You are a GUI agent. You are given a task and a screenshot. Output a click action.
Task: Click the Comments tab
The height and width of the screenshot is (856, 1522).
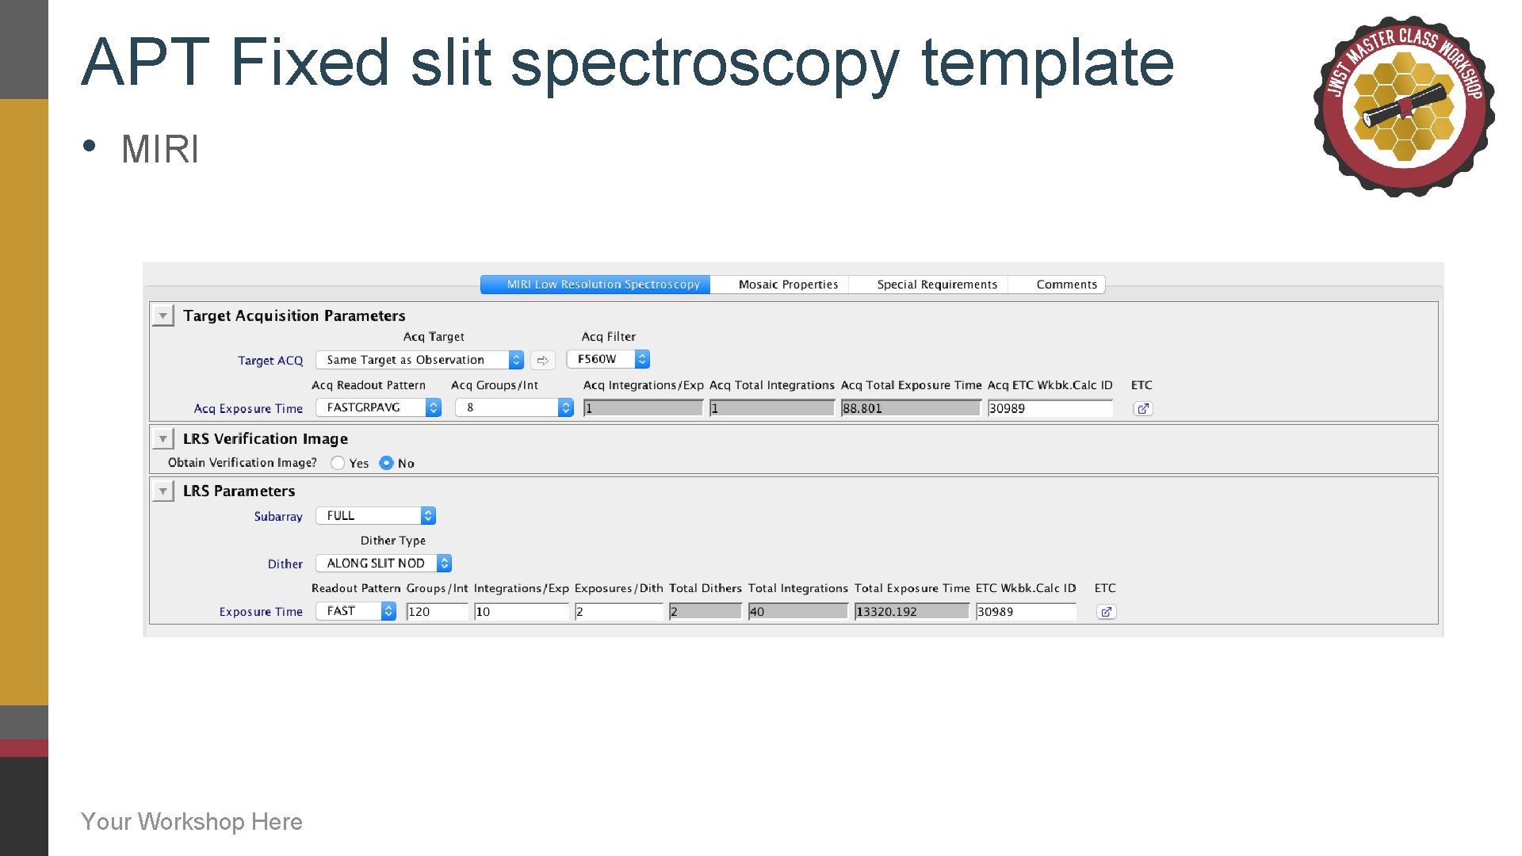tap(1064, 285)
